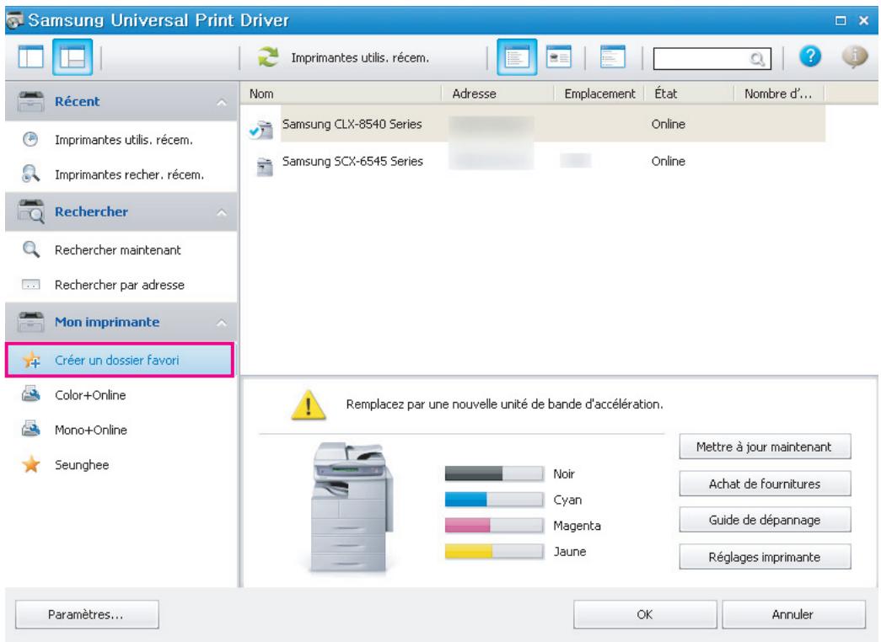This screenshot has height=642, width=881.
Task: Confirm with the OK button
Action: pos(645,614)
